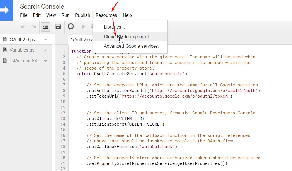Image resolution: width=292 pixels, height=171 pixels.
Task: Open the Edit menu
Action: click(37, 15)
